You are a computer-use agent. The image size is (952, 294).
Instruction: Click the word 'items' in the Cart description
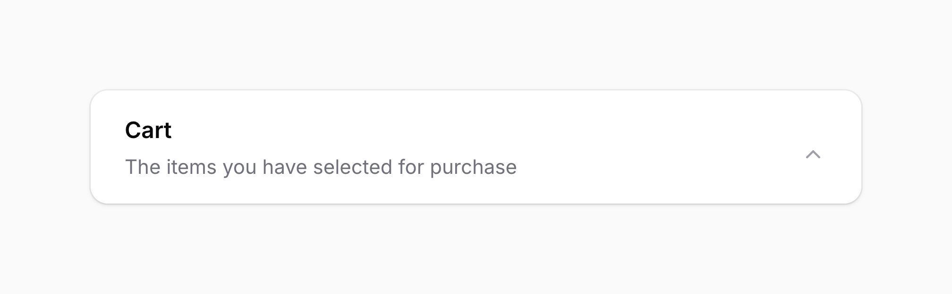[x=191, y=167]
